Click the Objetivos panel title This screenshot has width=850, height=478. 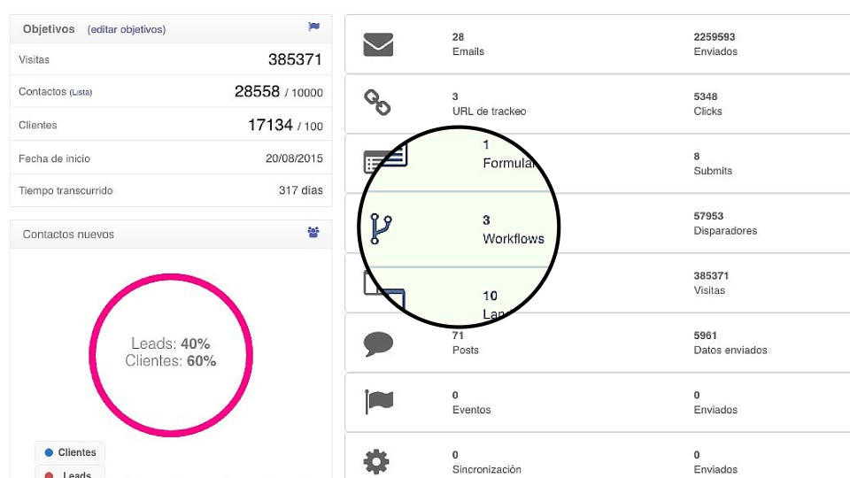pos(49,28)
